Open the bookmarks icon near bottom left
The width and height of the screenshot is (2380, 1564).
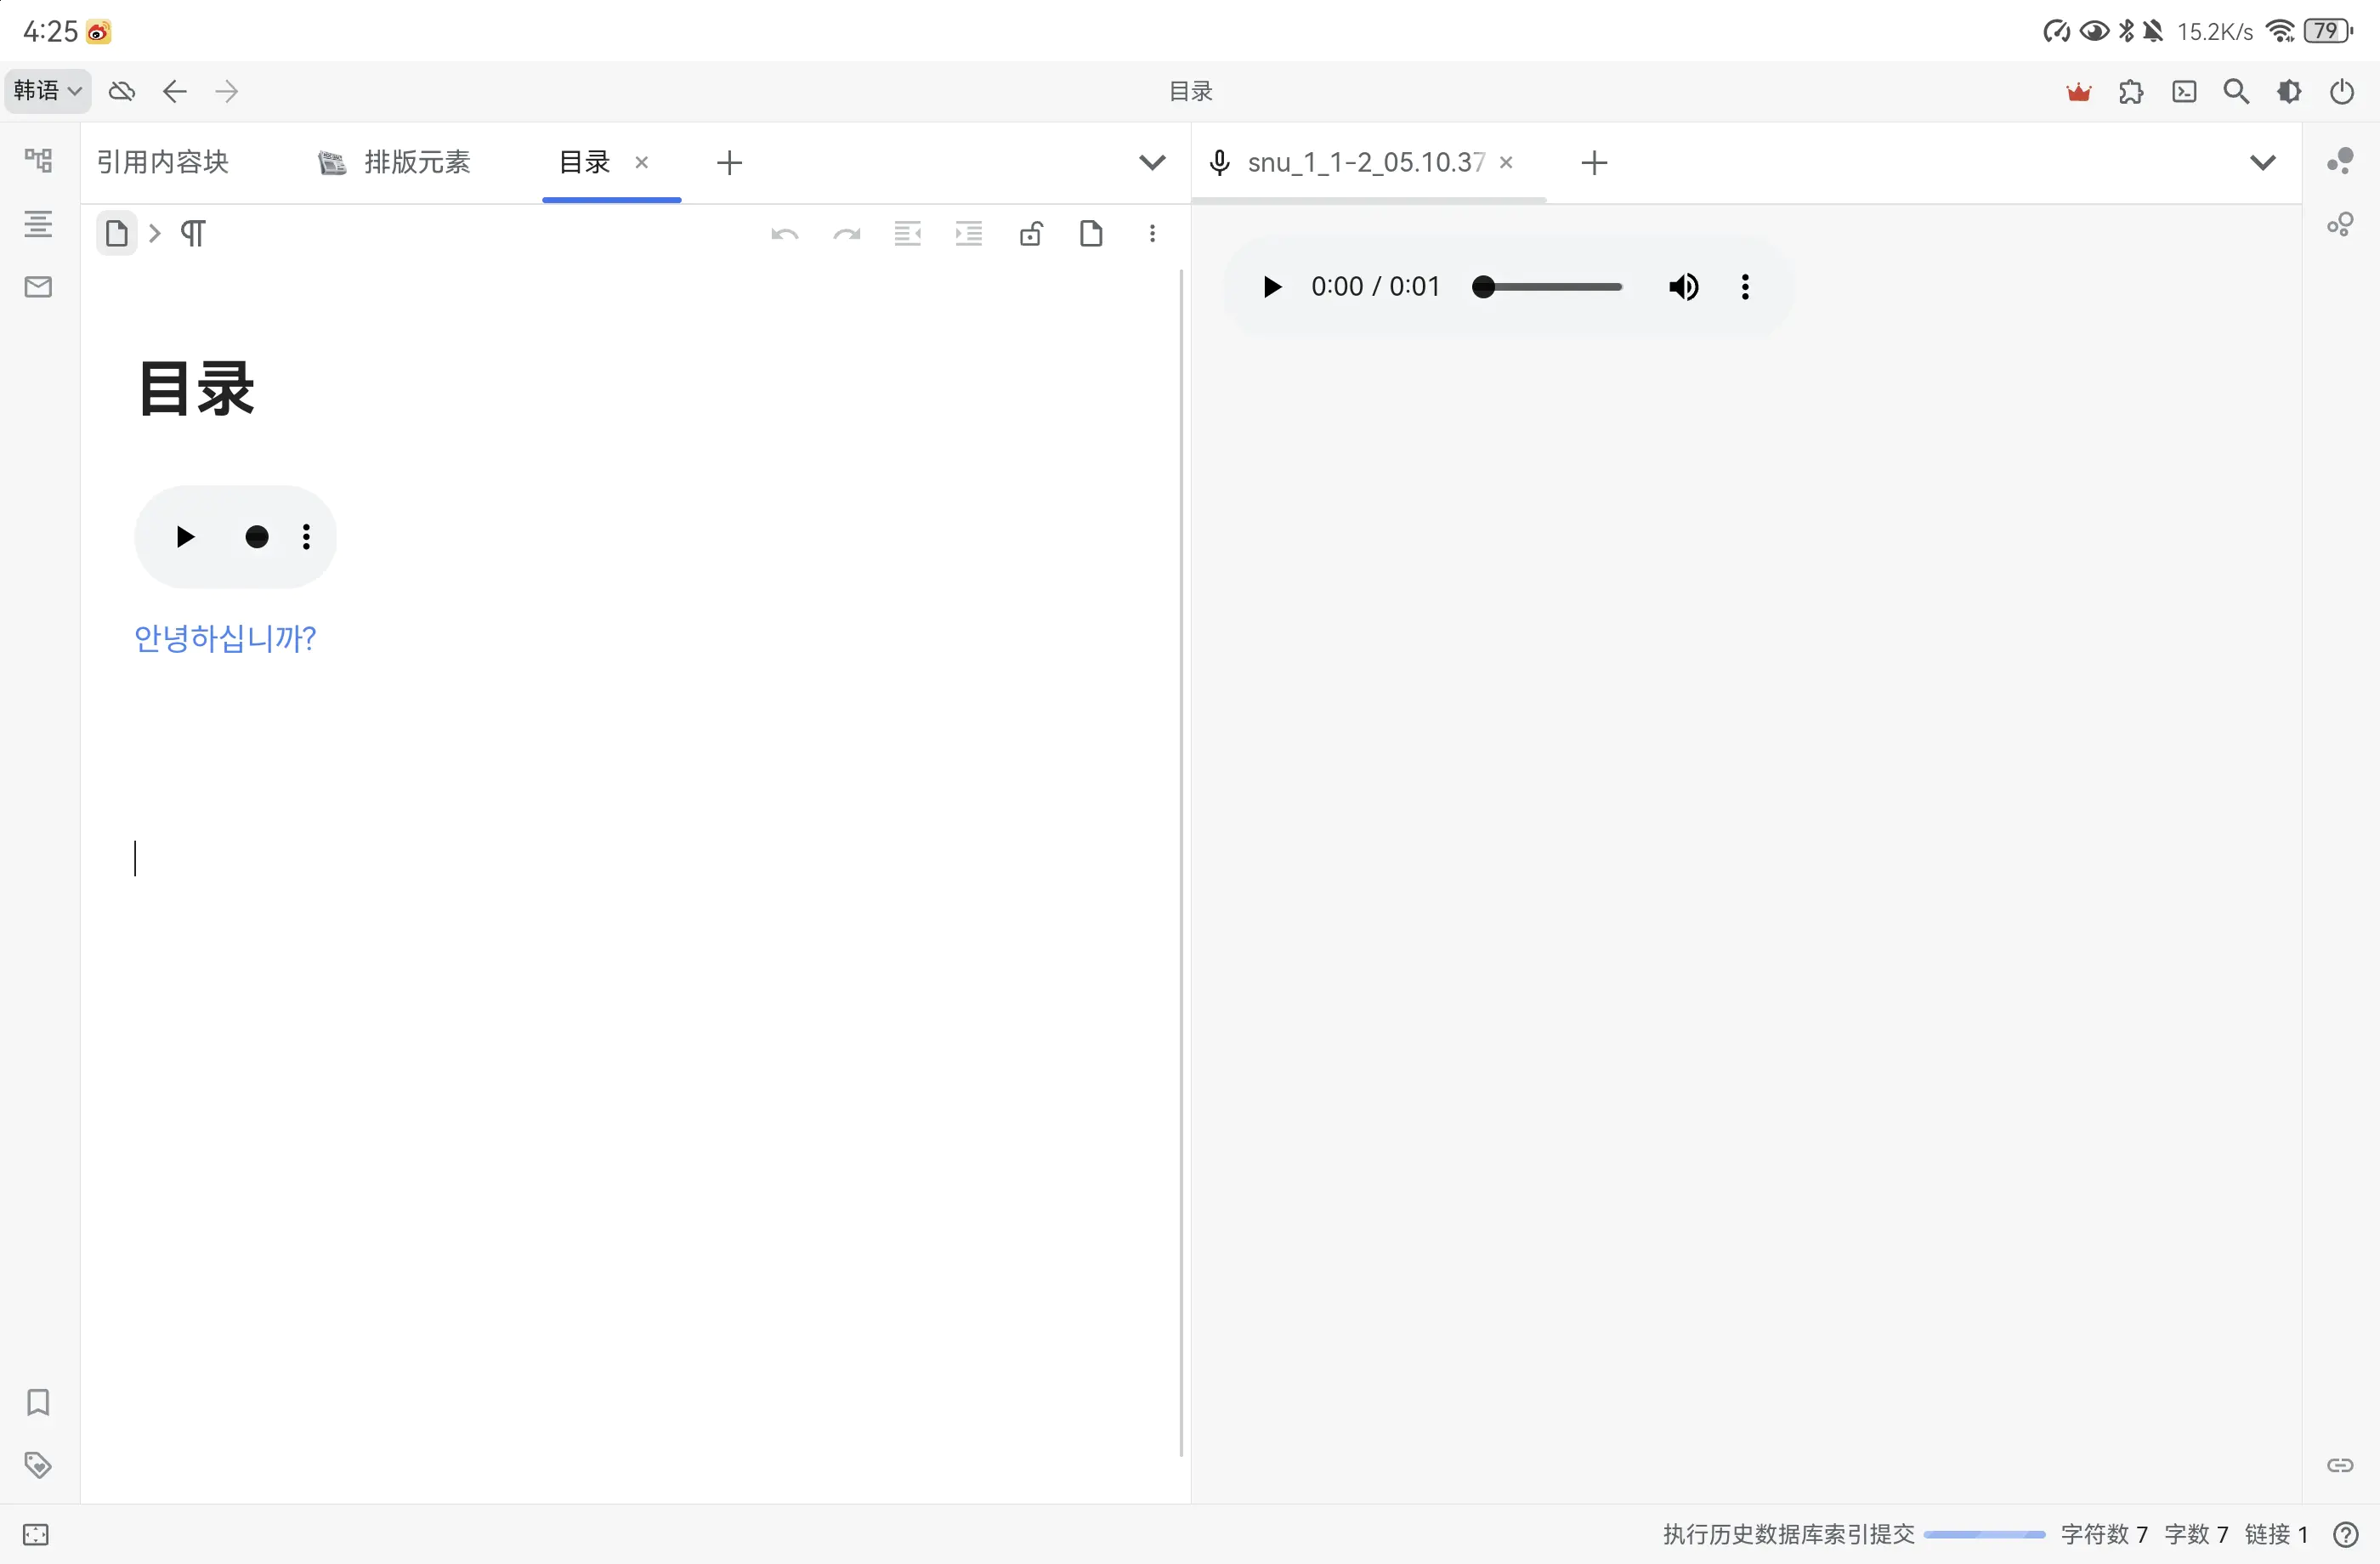pyautogui.click(x=38, y=1403)
